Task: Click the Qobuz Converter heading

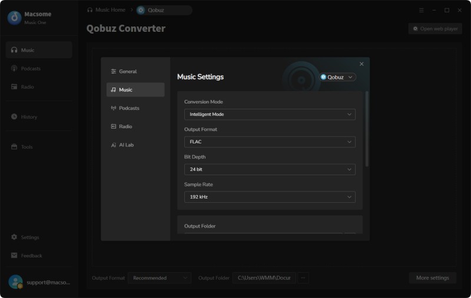Action: (x=126, y=28)
